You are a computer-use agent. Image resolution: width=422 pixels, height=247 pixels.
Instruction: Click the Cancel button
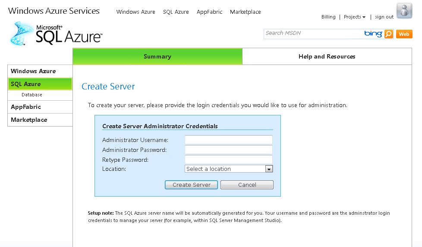click(x=247, y=185)
